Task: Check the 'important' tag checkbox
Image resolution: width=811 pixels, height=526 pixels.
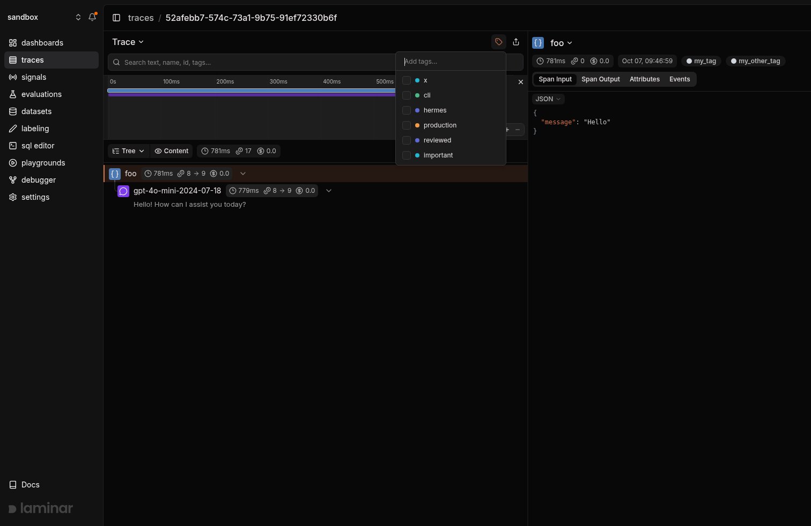Action: (407, 155)
